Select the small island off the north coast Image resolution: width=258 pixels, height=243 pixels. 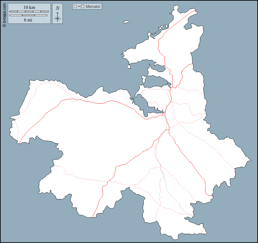pyautogui.click(x=126, y=22)
